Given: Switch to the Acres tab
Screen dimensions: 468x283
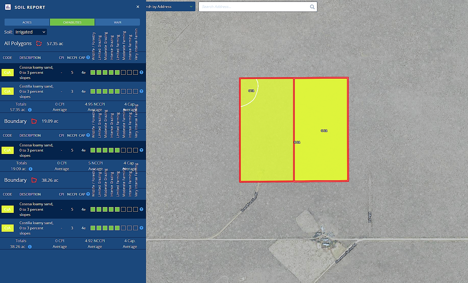Looking at the screenshot, I should pos(27,22).
